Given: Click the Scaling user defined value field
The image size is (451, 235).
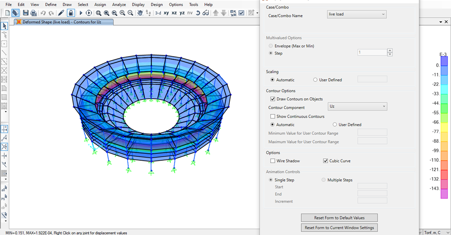Looking at the screenshot, I should tap(372, 79).
